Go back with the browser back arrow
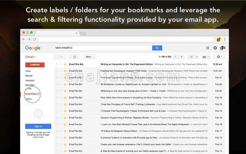 point(24,39)
